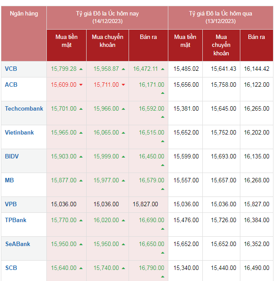Screen dimensions: 277x281
Task: Select the SeABank bank name
Action: 18,244
